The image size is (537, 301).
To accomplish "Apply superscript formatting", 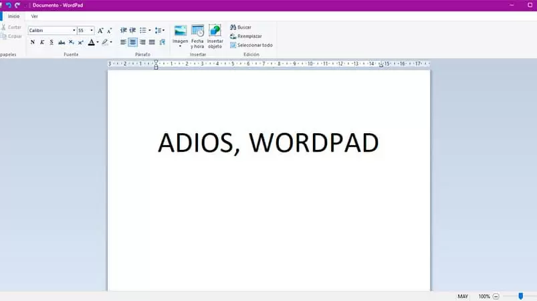I will tap(80, 42).
